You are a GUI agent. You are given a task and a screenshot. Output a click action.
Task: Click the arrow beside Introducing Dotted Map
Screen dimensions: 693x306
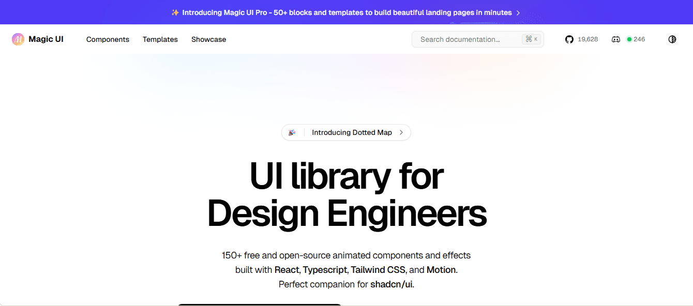401,133
